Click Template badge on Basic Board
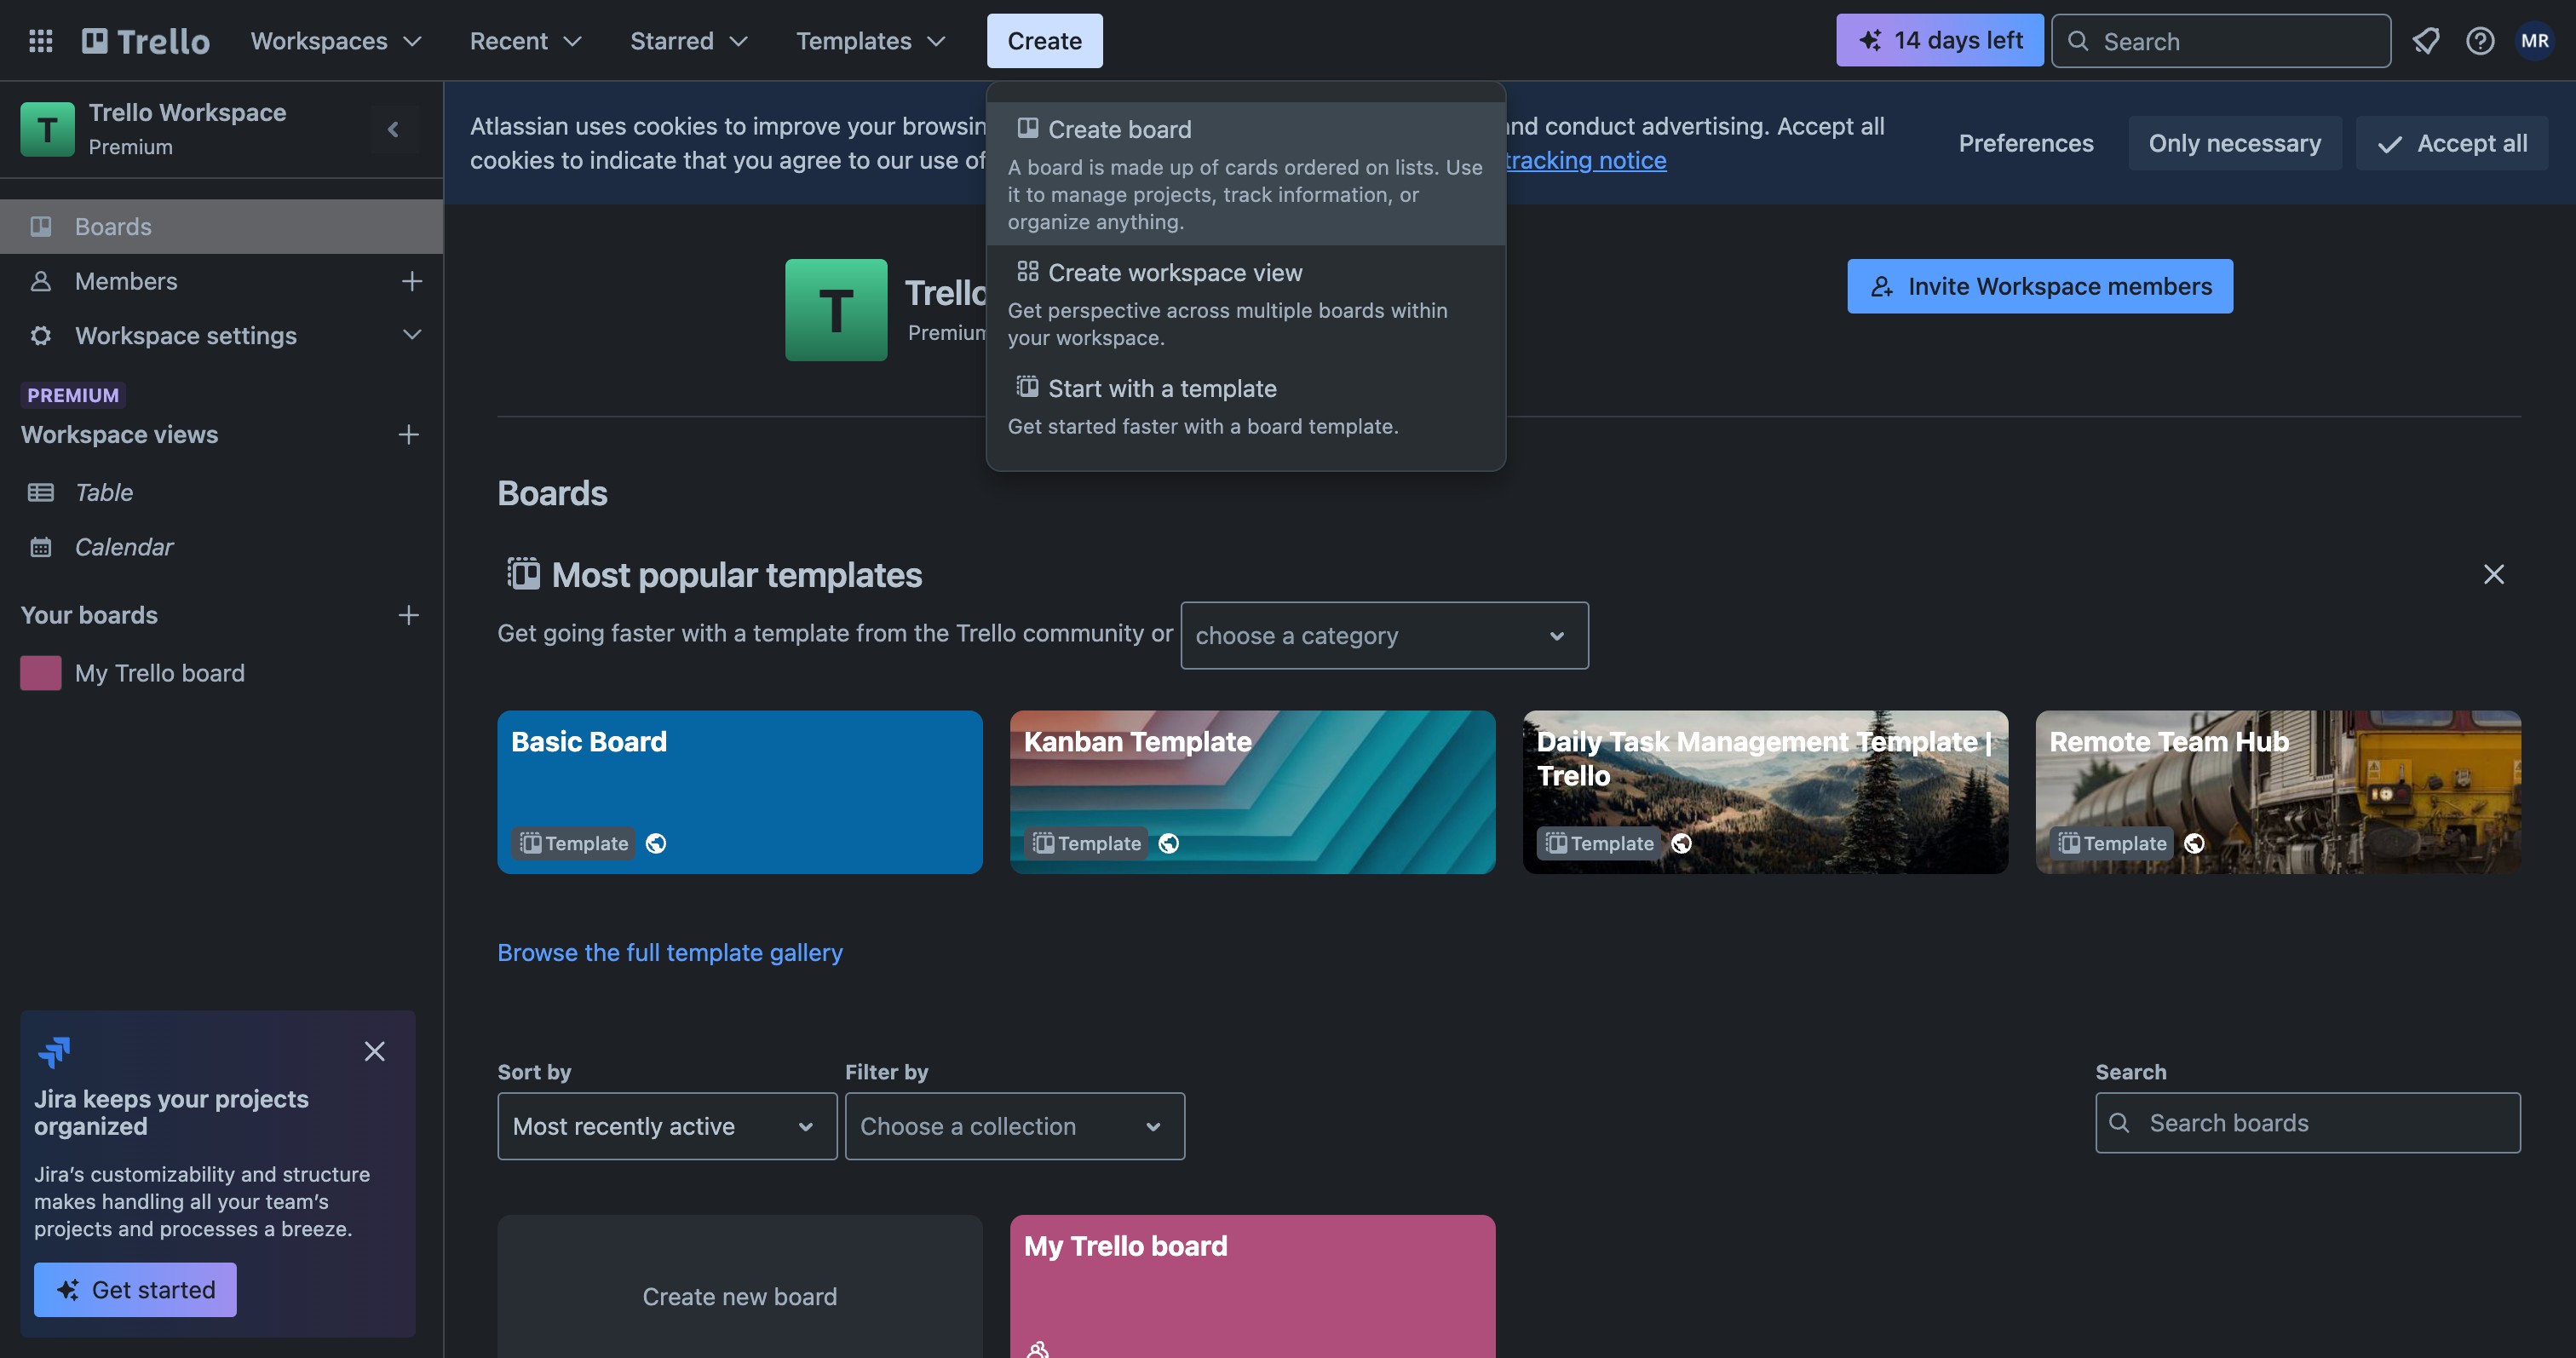This screenshot has height=1358, width=2576. coord(574,843)
